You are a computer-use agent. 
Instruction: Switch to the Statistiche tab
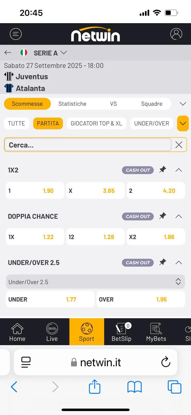pyautogui.click(x=72, y=104)
